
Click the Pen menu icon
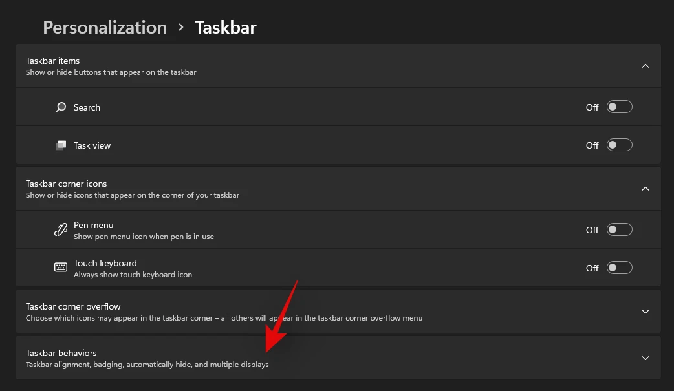61,229
